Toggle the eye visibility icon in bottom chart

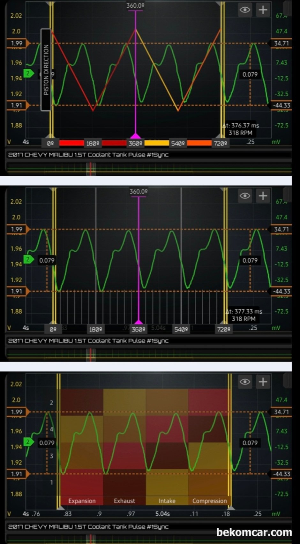(245, 382)
